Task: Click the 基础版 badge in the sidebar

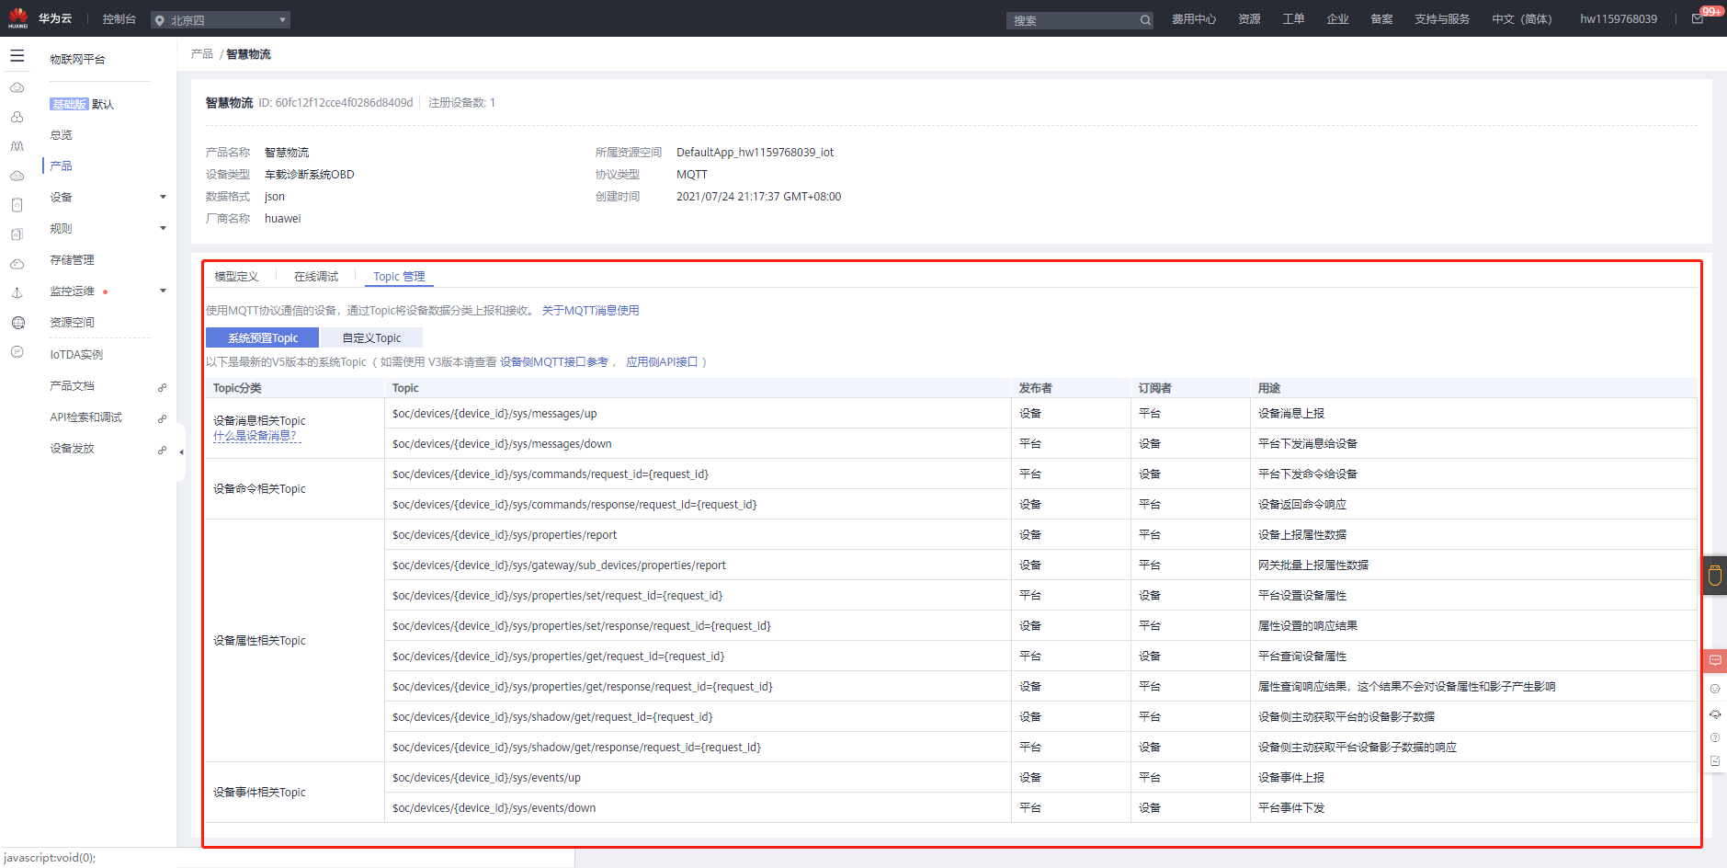Action: (69, 104)
